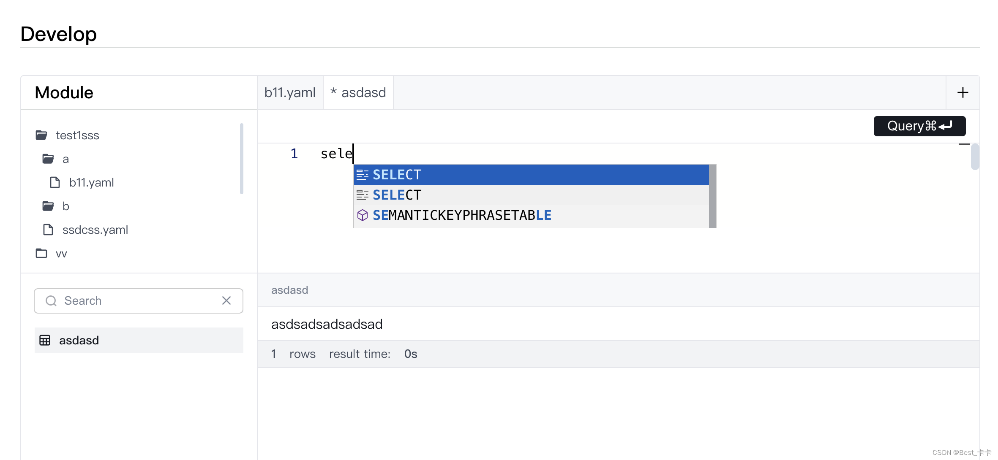The height and width of the screenshot is (460, 998).
Task: Click the ssdcss.yaml file icon
Action: pyautogui.click(x=48, y=230)
